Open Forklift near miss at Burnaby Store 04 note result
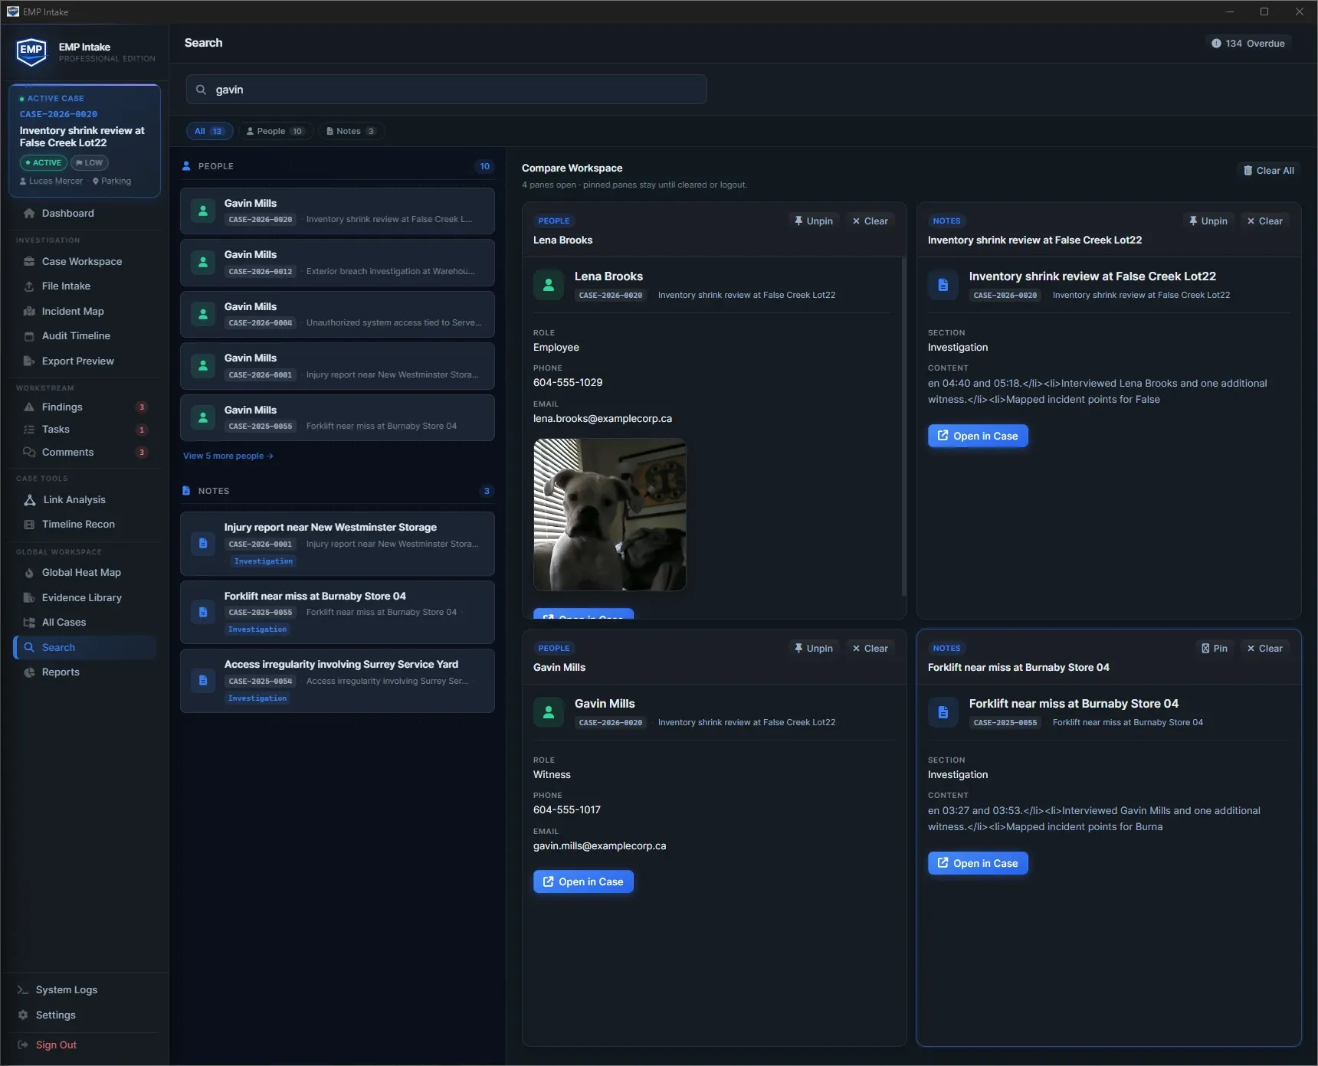This screenshot has width=1318, height=1066. click(x=337, y=613)
